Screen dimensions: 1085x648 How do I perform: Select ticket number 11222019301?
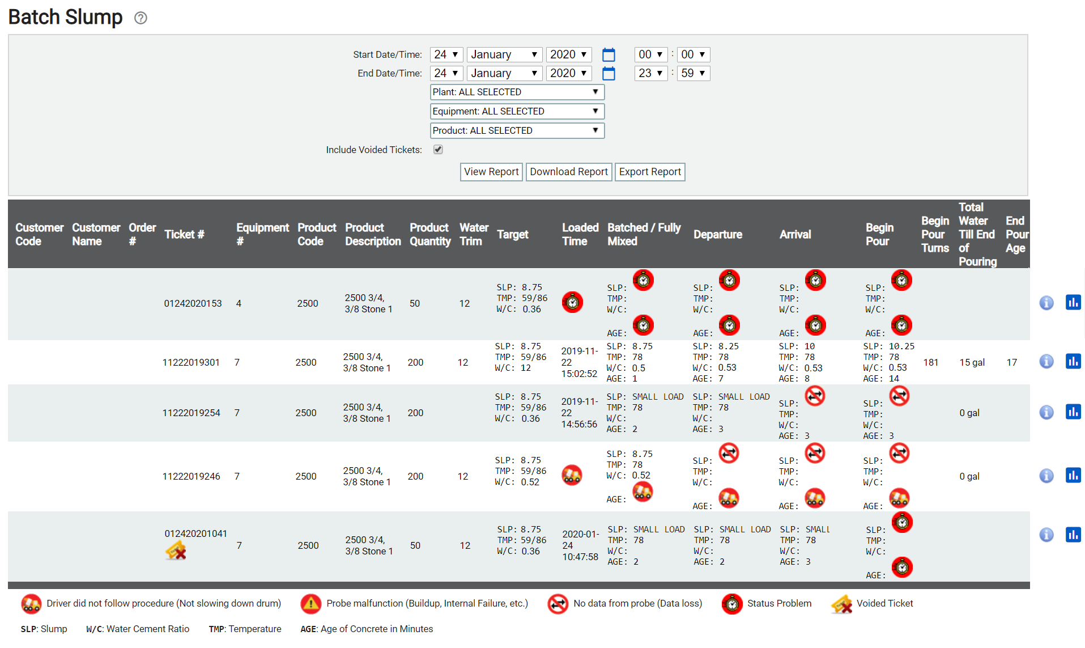point(191,362)
